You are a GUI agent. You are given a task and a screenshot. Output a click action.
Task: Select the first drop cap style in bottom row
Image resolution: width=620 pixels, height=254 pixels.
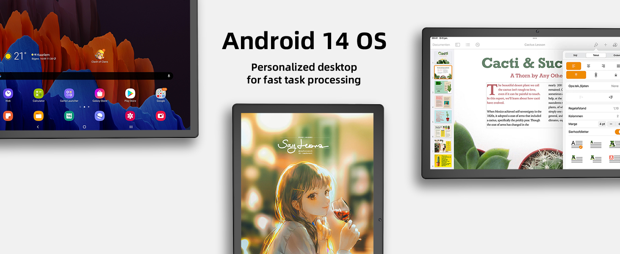[x=577, y=159]
